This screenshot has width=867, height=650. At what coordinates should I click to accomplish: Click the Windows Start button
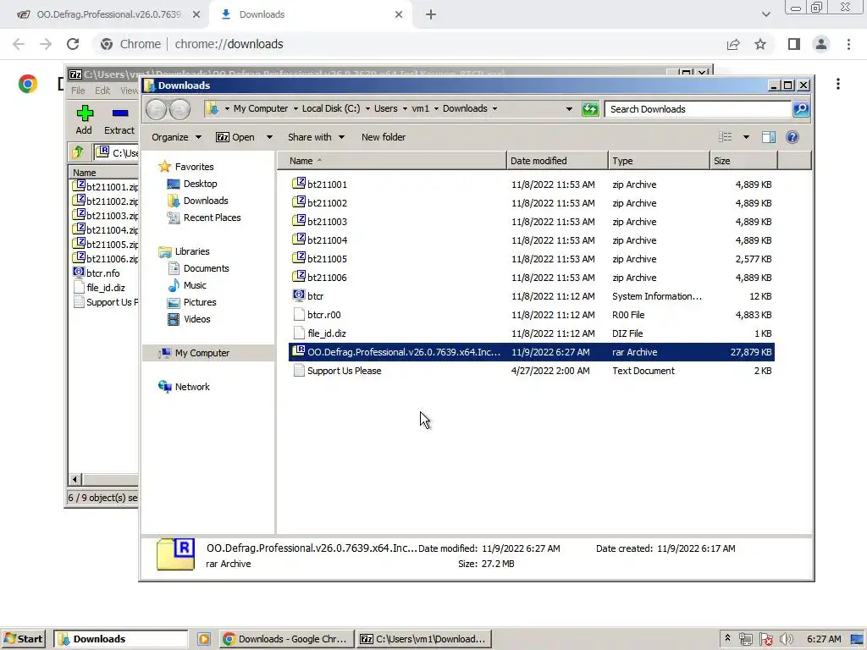point(23,639)
